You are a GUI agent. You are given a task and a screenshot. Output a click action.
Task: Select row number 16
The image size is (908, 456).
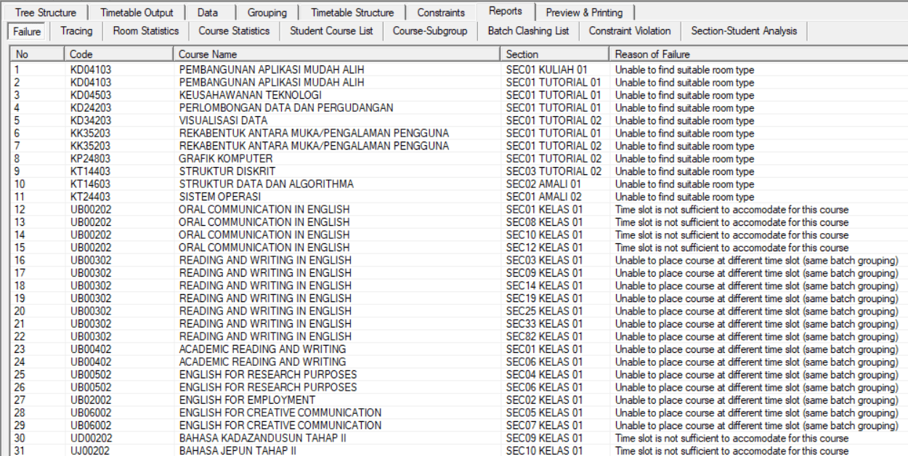[20, 261]
